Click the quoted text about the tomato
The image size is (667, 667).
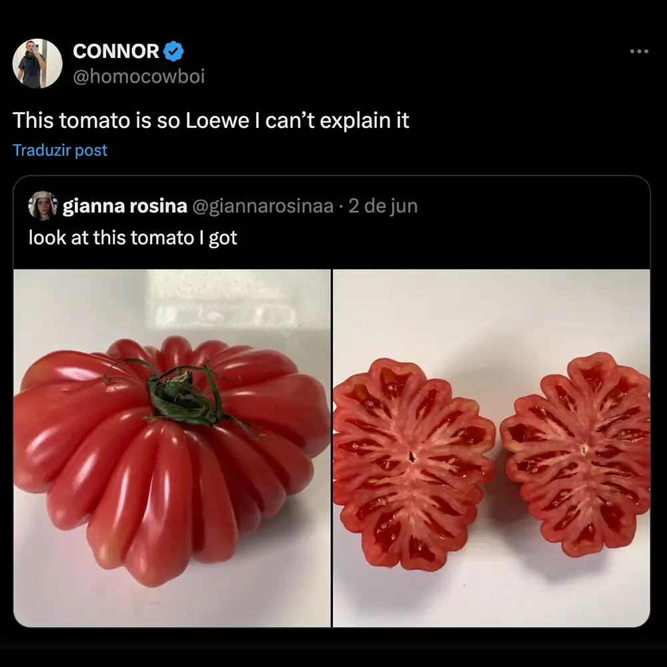[133, 237]
